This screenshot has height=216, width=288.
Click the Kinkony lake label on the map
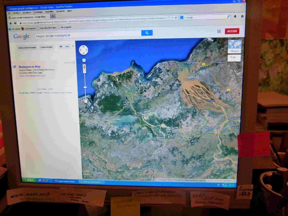click(x=125, y=123)
